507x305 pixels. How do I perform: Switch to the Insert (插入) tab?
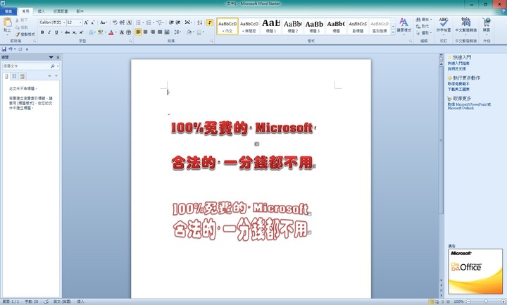tap(41, 11)
